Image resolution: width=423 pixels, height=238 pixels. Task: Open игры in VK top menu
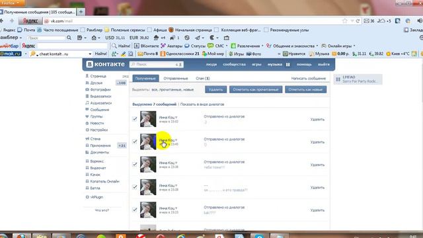click(x=256, y=65)
